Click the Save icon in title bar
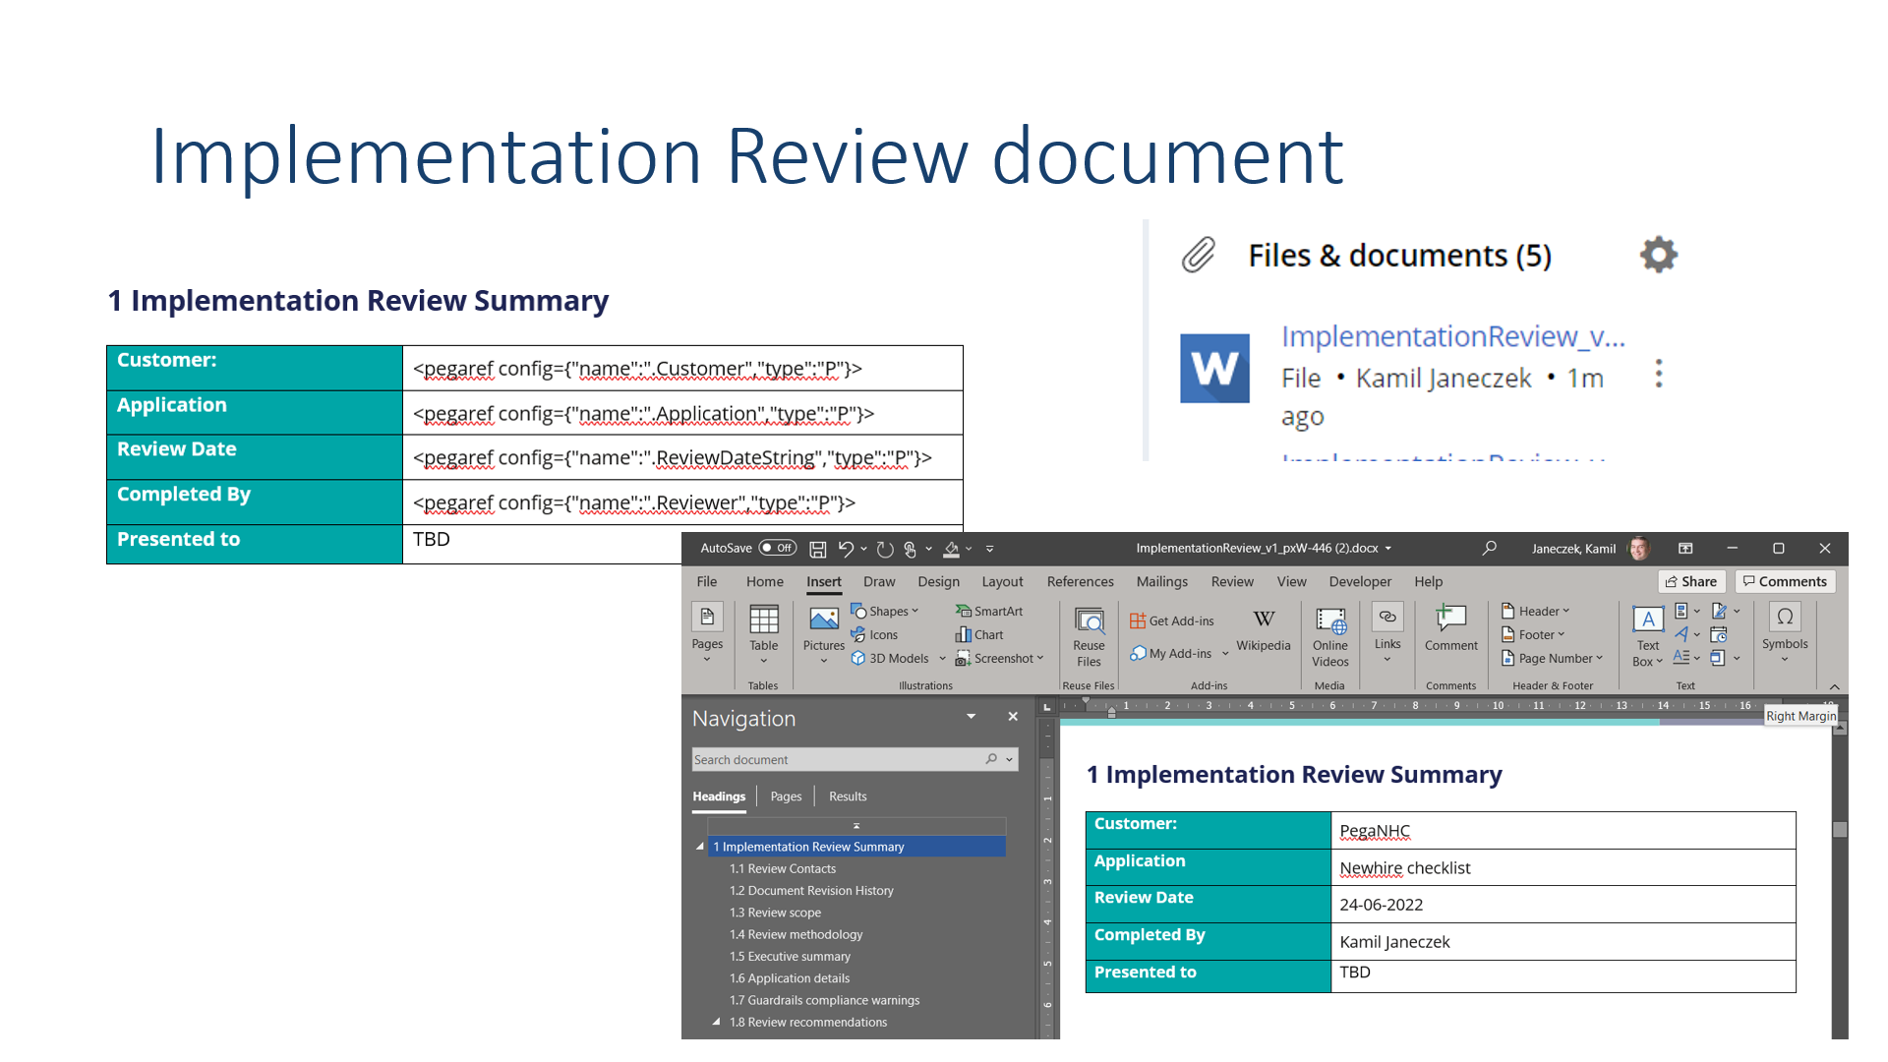Image resolution: width=1888 pixels, height=1062 pixels. click(817, 549)
